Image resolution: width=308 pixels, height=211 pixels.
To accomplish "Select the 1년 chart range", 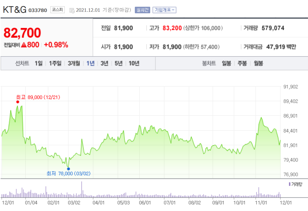I will coord(91,63).
